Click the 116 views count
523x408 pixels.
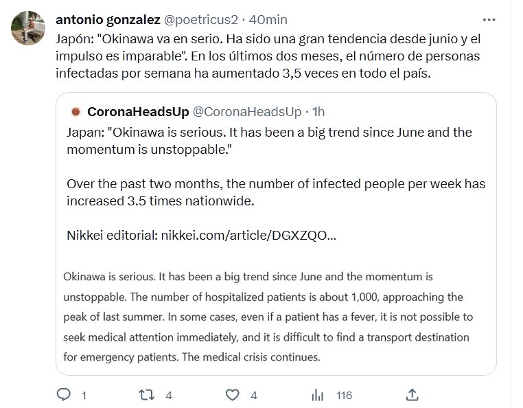(x=344, y=396)
